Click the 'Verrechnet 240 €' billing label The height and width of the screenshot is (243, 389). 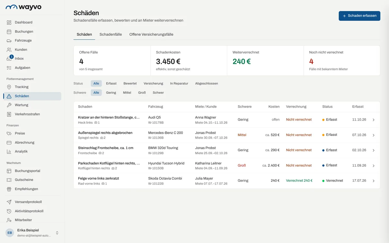point(299,180)
